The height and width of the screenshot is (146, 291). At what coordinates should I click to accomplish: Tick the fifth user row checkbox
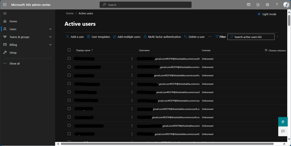click(69, 92)
